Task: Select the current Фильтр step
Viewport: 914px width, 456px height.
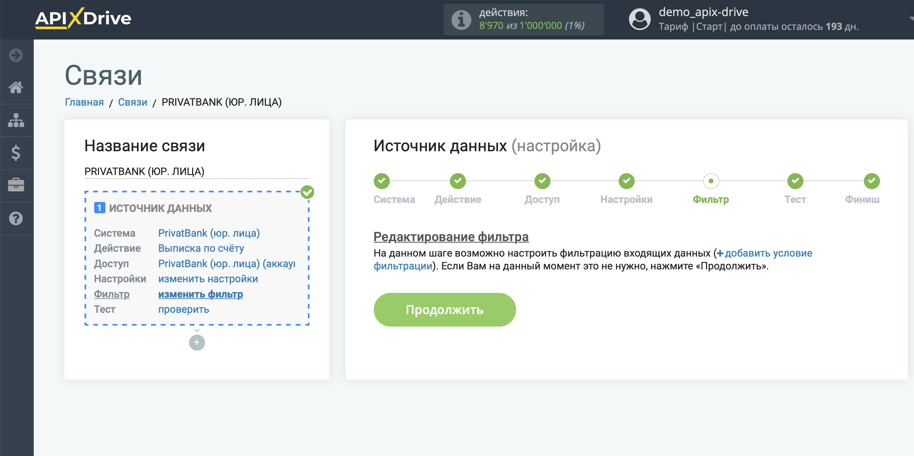Action: coord(711,181)
